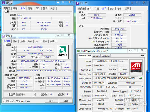The width and height of the screenshot is (150, 112).
Task: Click the Memory Type field GDDR5
Action: point(100,100)
